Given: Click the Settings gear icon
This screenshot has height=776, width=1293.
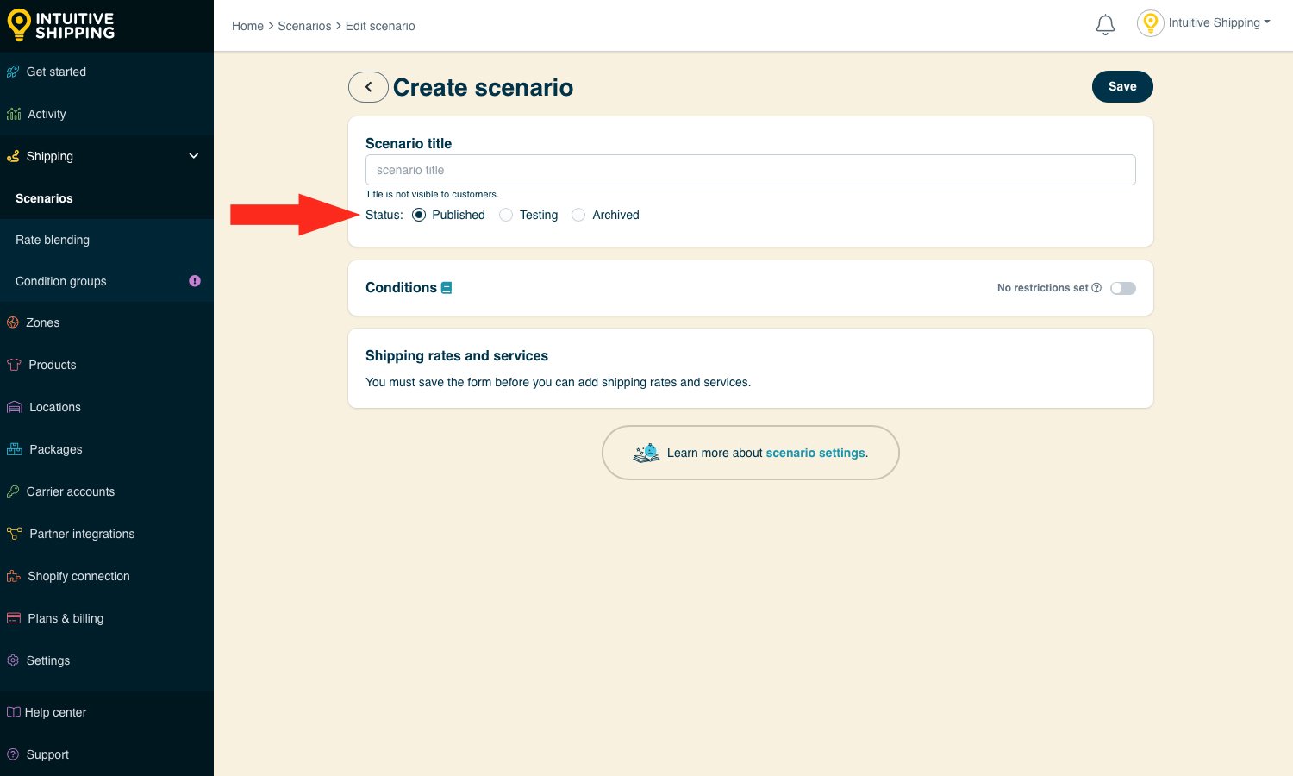Looking at the screenshot, I should (13, 660).
